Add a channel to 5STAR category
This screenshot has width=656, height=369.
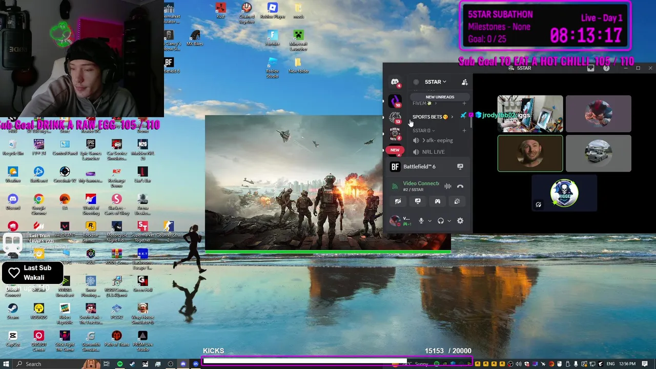tap(464, 131)
